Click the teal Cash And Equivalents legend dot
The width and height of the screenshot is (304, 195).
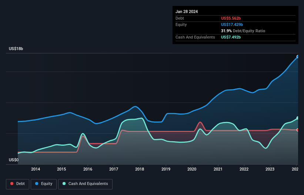click(x=64, y=184)
